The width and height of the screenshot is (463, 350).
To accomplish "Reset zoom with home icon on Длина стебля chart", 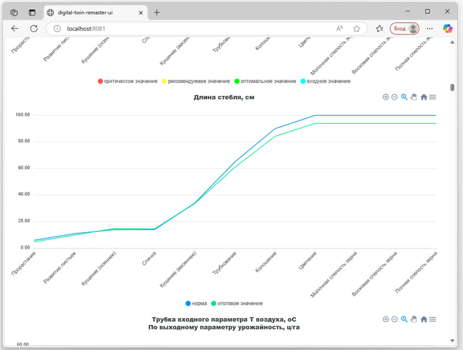I will pyautogui.click(x=424, y=97).
